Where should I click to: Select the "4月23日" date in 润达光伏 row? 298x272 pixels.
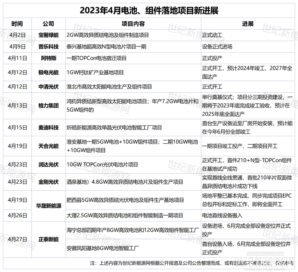pos(17,165)
